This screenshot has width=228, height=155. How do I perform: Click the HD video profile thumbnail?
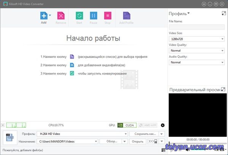click(x=10, y=138)
